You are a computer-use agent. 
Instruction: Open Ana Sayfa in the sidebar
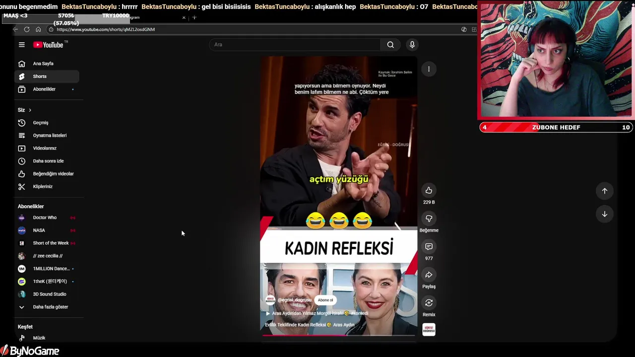click(x=47, y=63)
